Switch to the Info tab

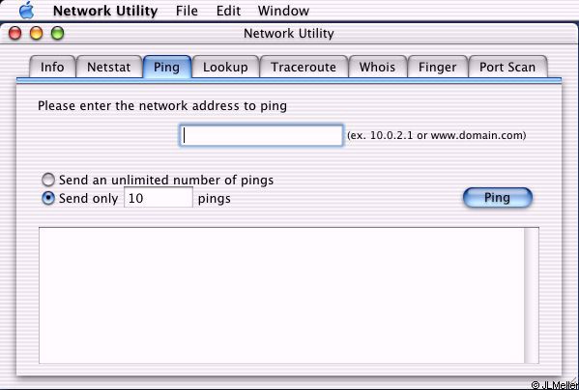point(52,67)
